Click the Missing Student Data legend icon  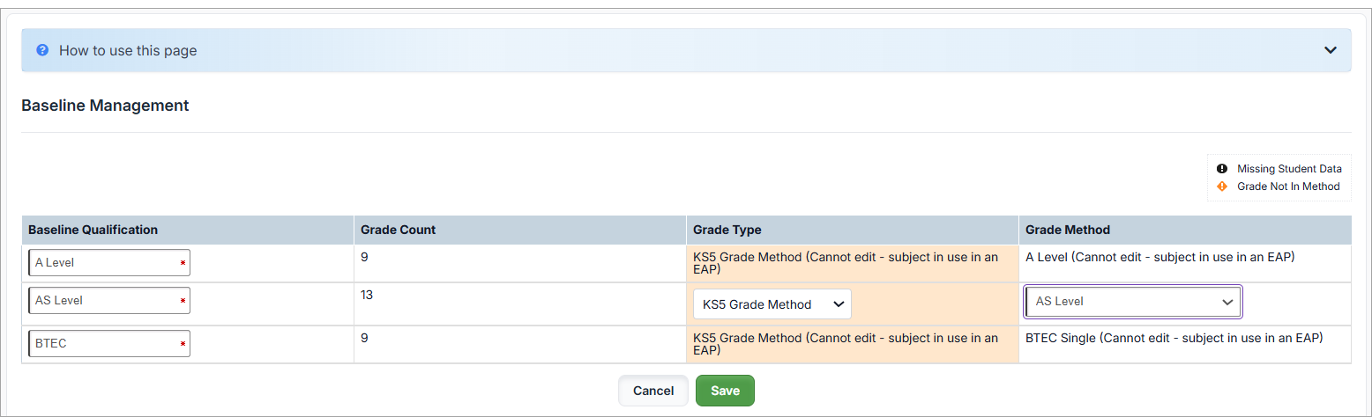click(x=1222, y=169)
